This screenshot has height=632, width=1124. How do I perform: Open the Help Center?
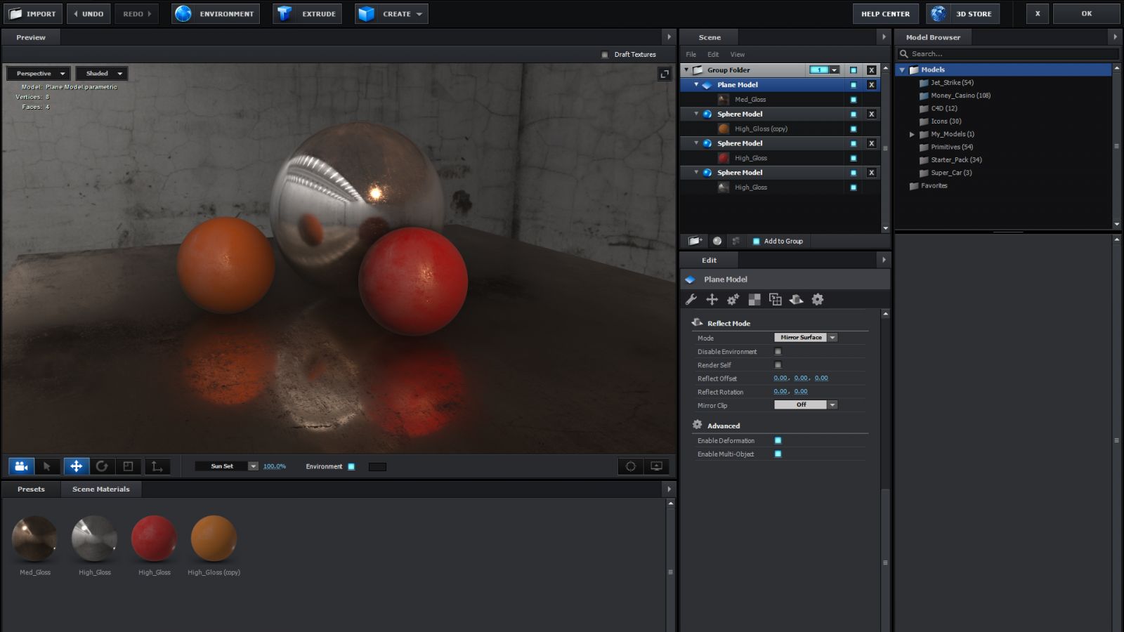click(885, 13)
